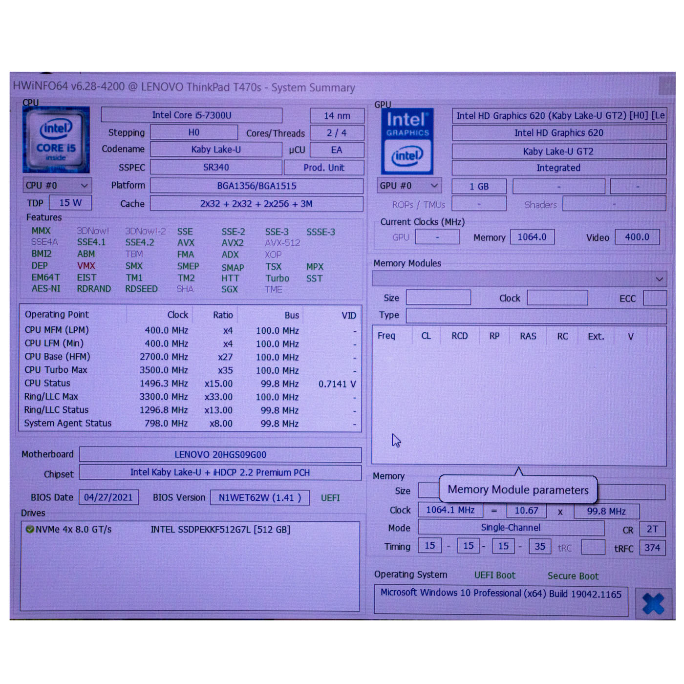The width and height of the screenshot is (684, 684).
Task: Click the BIOS Date 04/27/2021 field
Action: pyautogui.click(x=108, y=497)
